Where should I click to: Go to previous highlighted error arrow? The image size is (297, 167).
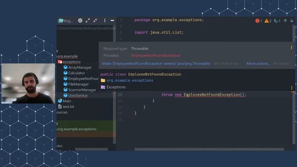(x=285, y=21)
